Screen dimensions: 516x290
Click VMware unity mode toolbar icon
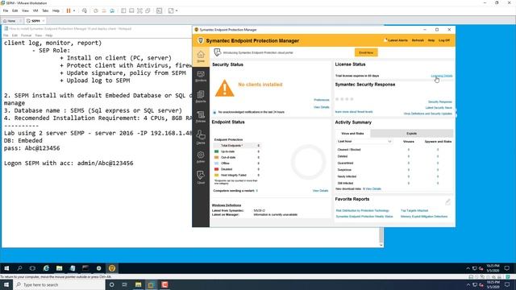pos(148,10)
